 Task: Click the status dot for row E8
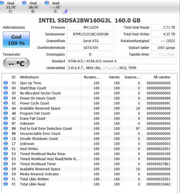pos(6,169)
